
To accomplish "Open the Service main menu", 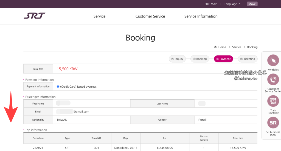I will (x=99, y=16).
